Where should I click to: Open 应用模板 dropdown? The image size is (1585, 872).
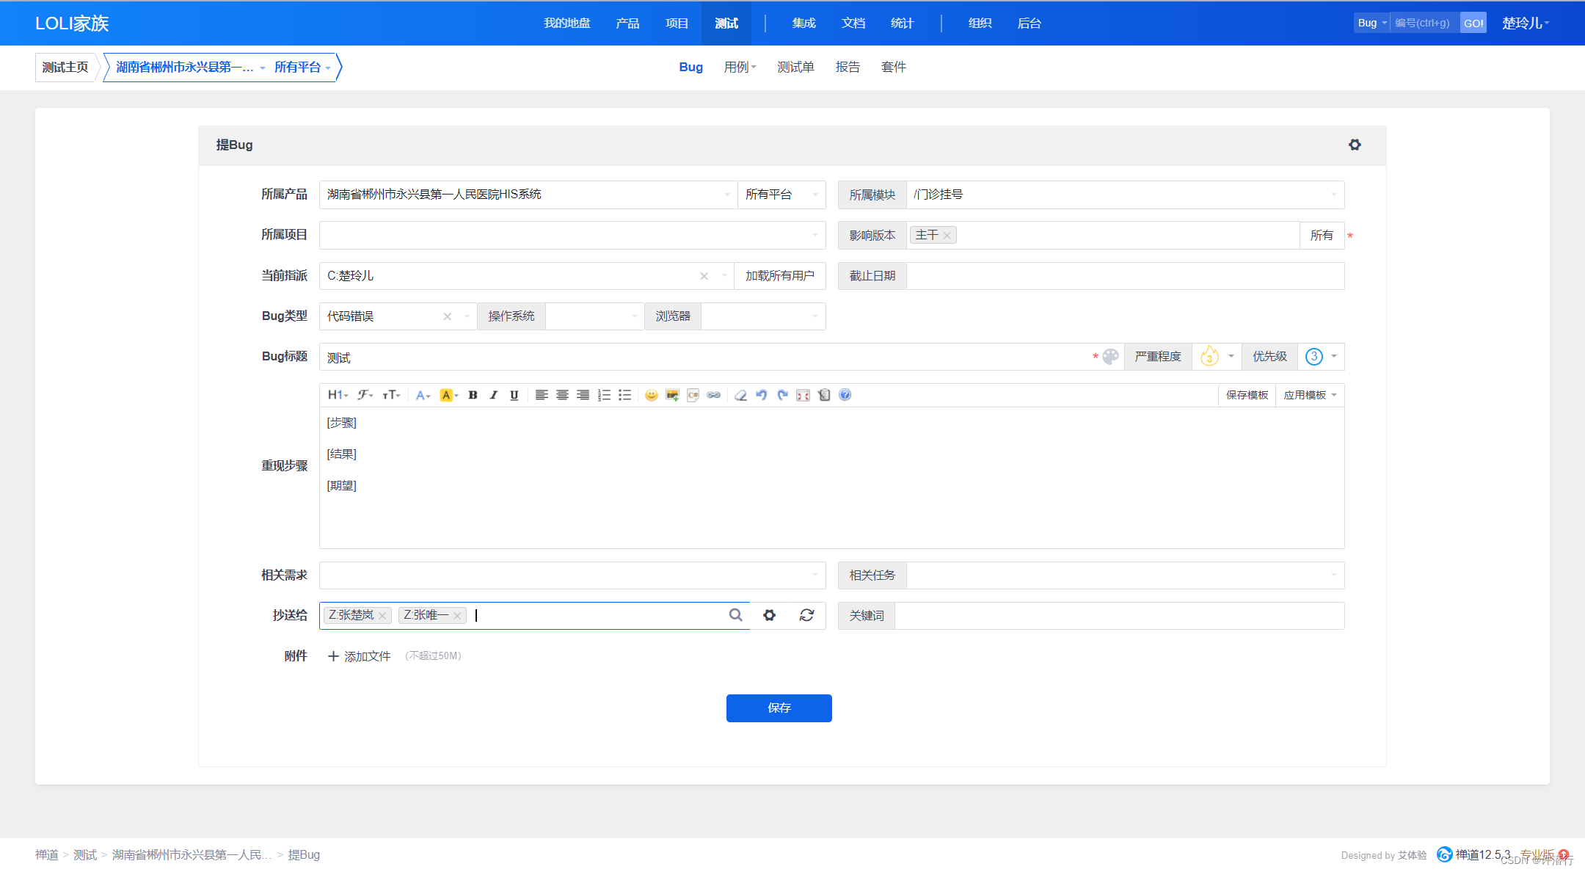[1310, 395]
